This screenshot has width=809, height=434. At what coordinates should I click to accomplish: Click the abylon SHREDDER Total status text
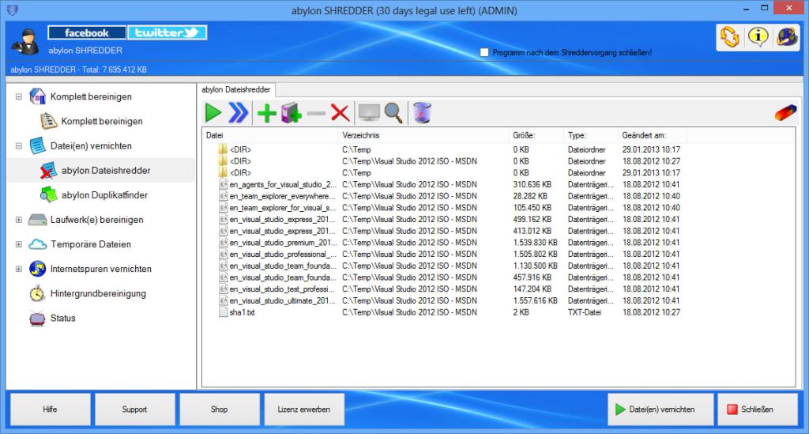point(78,70)
